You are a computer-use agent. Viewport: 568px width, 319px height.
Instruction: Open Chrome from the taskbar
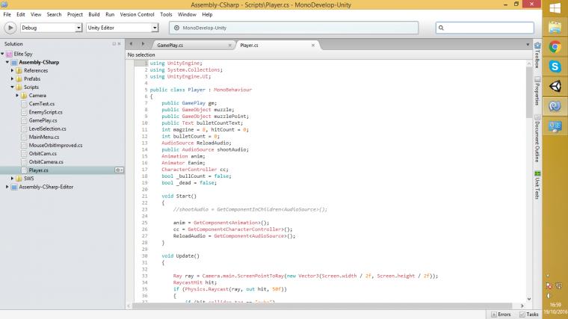555,46
